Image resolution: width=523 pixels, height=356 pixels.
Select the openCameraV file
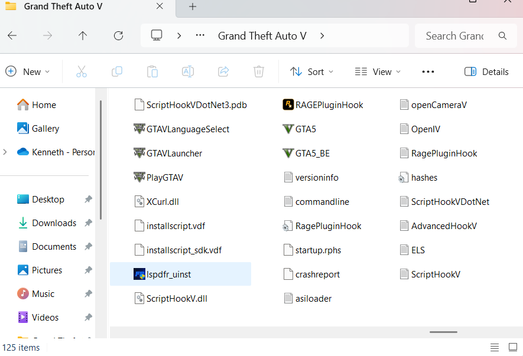(433, 105)
